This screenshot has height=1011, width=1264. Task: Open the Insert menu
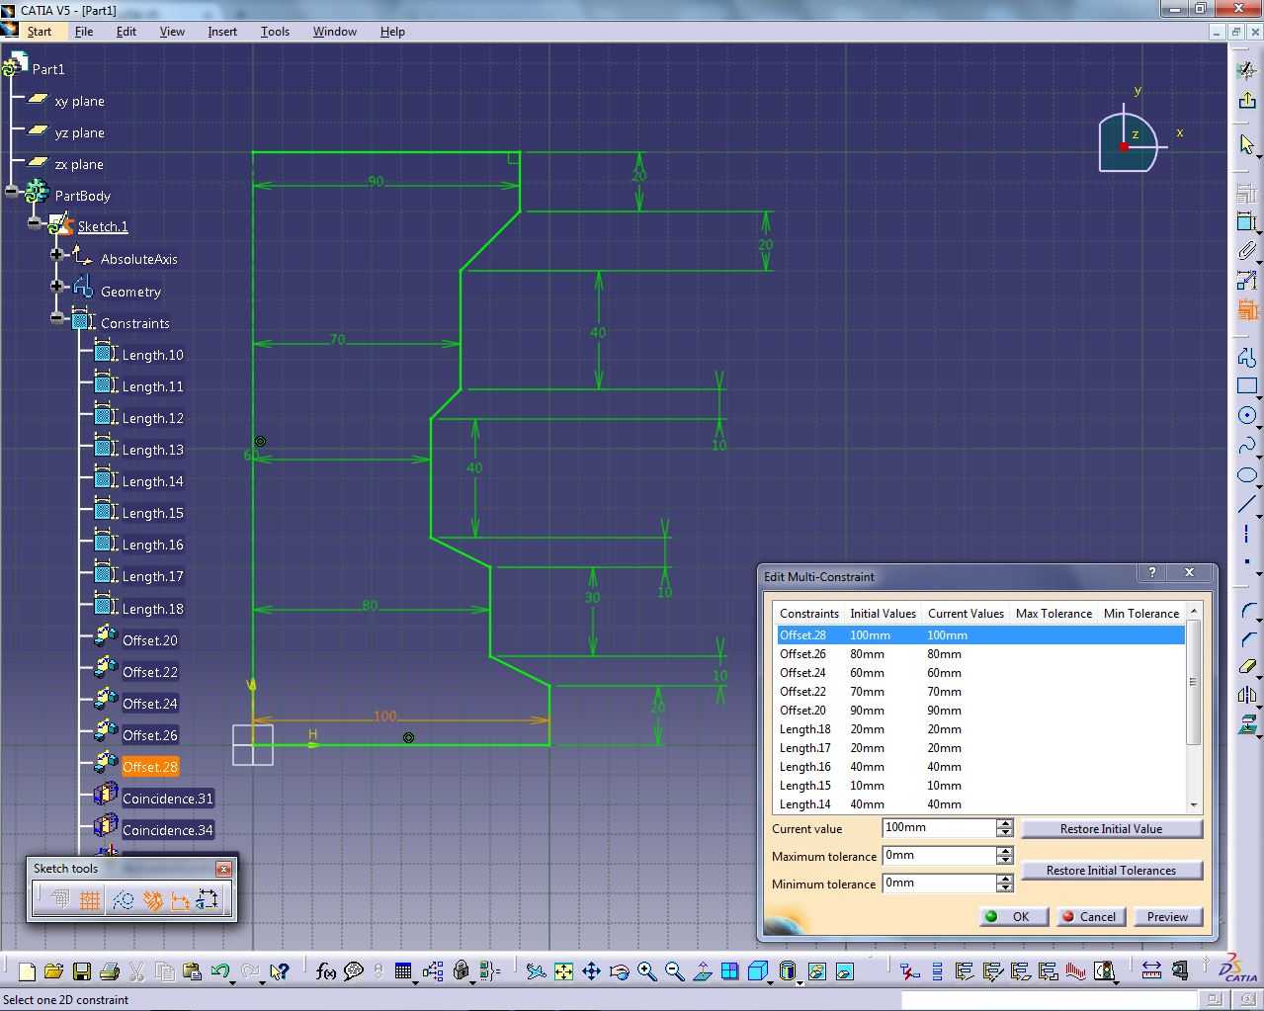pyautogui.click(x=222, y=32)
